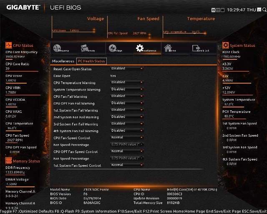This screenshot has height=214, width=267.
Task: Click CPU VAXG value 0.012V
Action: point(11,116)
